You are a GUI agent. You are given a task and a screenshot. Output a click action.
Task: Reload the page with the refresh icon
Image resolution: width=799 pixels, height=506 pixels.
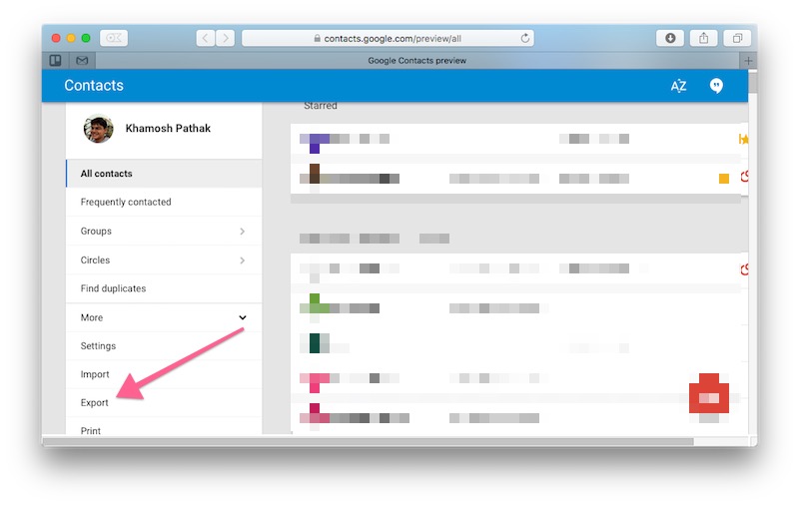click(525, 38)
